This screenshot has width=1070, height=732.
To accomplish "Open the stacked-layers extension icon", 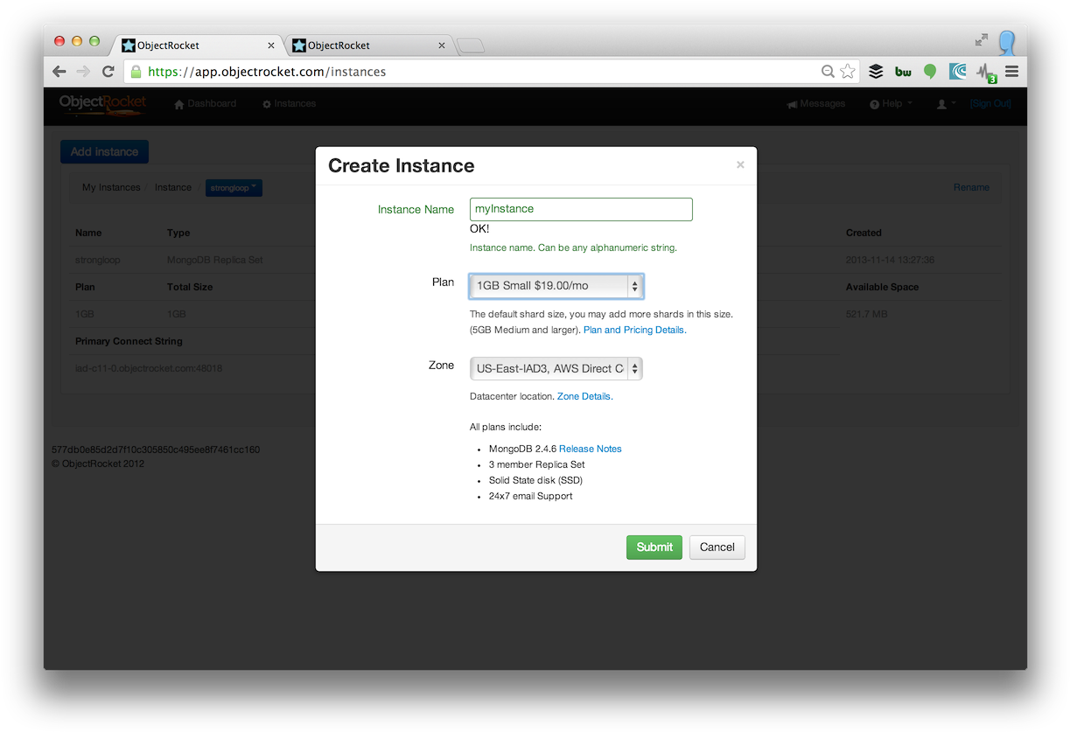I will tap(876, 71).
